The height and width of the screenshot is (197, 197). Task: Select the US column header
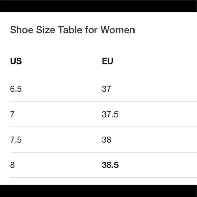pos(16,61)
